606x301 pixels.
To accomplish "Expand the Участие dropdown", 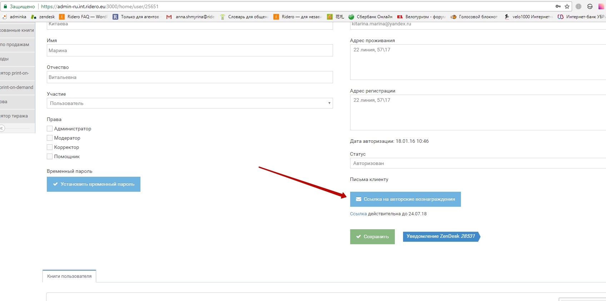I will [190, 103].
